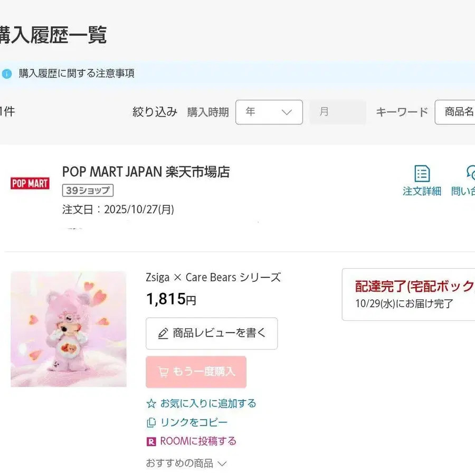Click the Care Bears product thumbnail

click(69, 329)
